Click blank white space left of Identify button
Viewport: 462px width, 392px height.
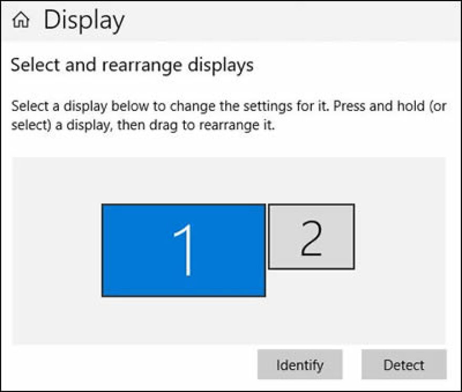pyautogui.click(x=131, y=365)
